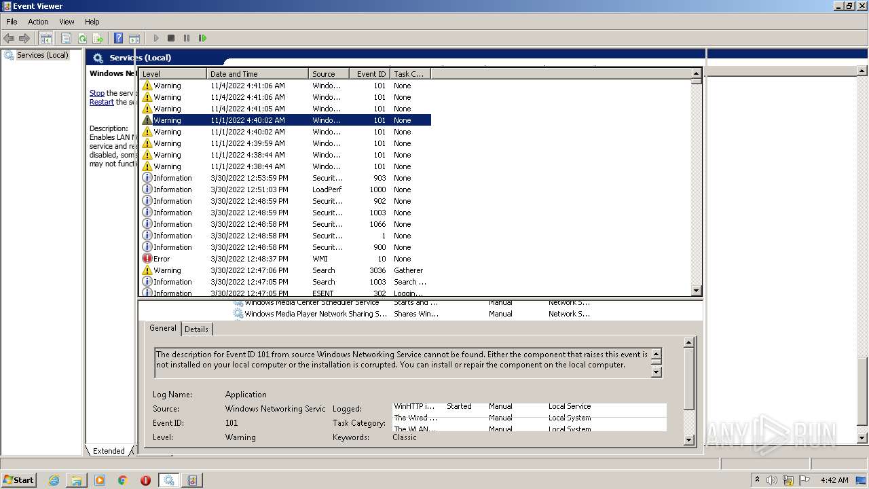Select highlighted Warning row 11/1/2022 4:40:02 AM
The height and width of the screenshot is (489, 869).
285,120
